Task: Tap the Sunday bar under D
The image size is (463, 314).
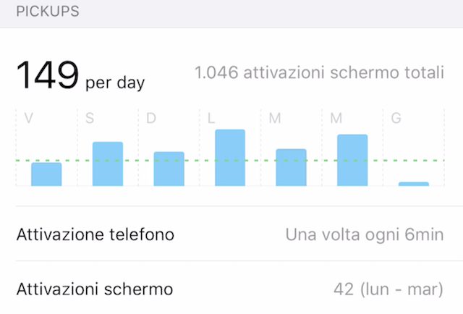Action: (169, 169)
